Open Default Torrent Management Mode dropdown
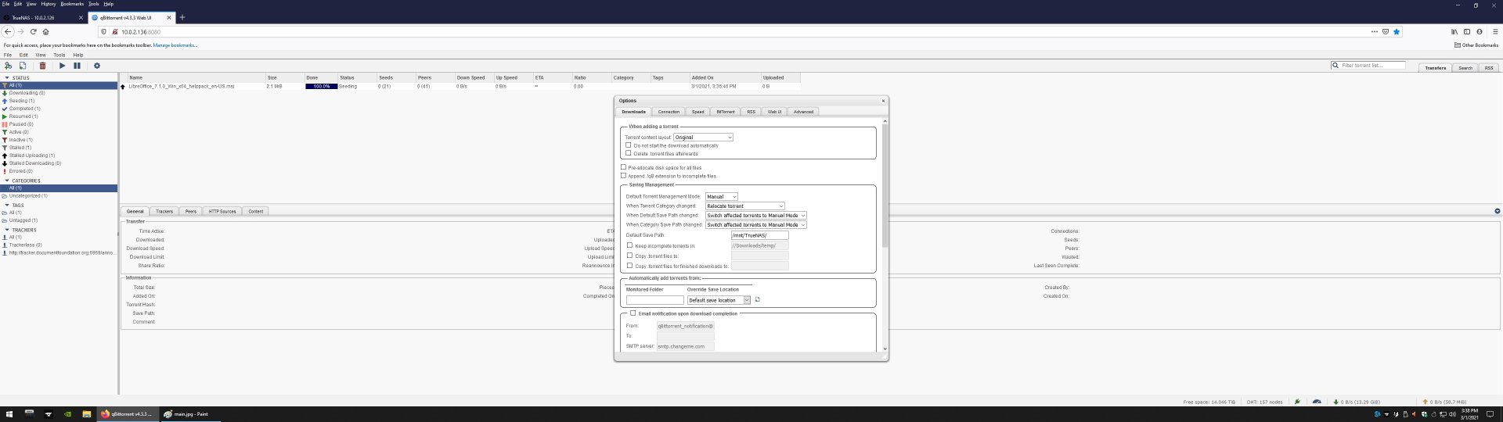Screen dimensions: 1503x422 coord(721,197)
